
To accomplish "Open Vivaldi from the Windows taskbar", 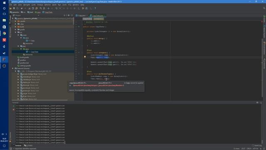I will point(4,40).
